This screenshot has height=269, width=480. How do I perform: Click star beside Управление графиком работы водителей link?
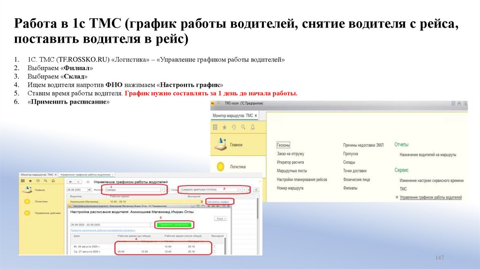point(397,197)
